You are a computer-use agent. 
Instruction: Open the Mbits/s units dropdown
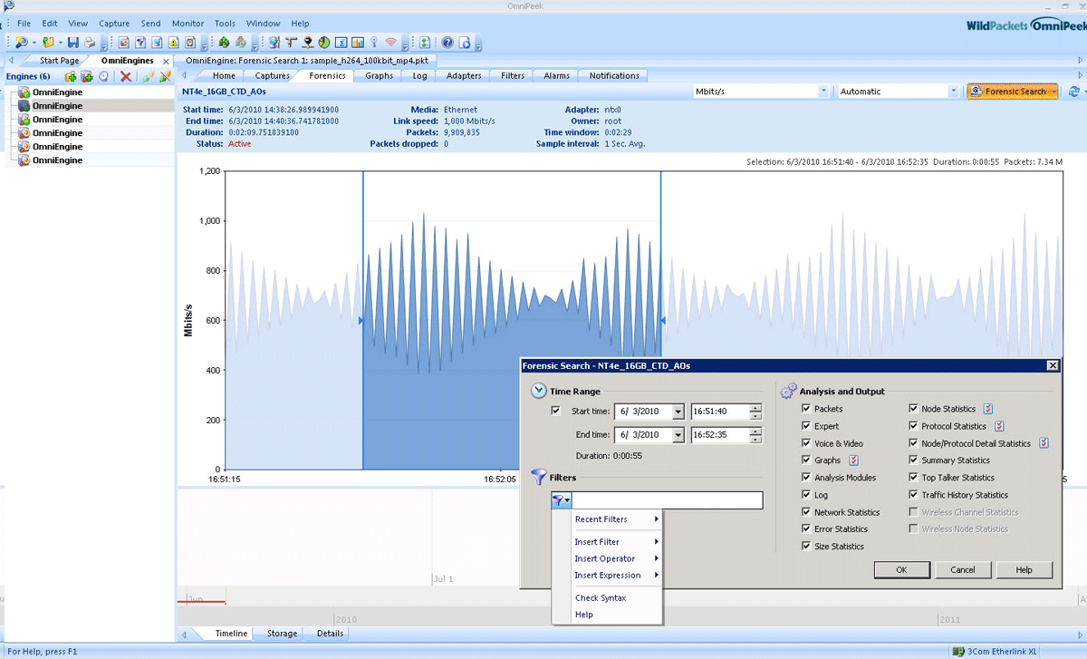point(823,92)
